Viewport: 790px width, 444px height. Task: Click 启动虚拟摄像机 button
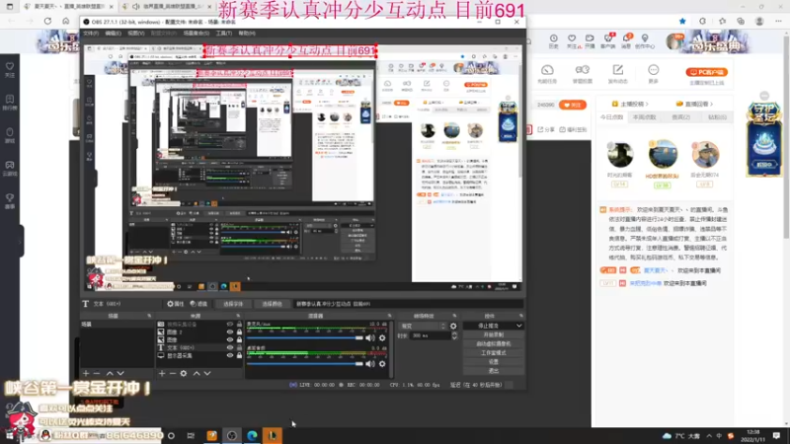[x=493, y=343]
